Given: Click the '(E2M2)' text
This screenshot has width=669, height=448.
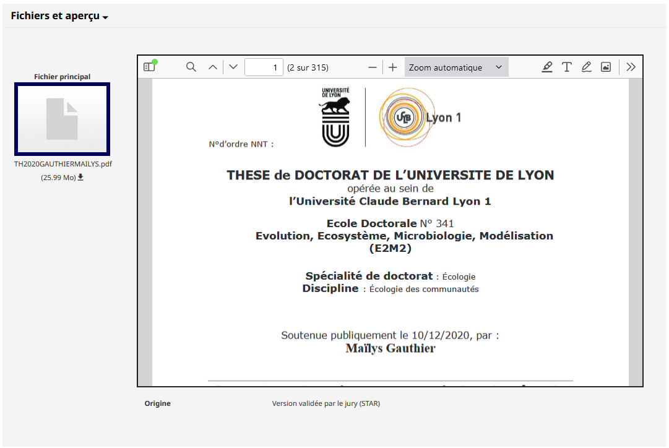Looking at the screenshot, I should 390,248.
